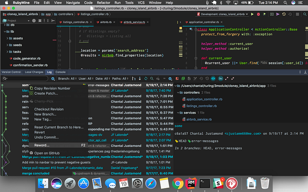Open the Branch filter dropdown
Screen dimensions: 308x192
coord(67,78)
